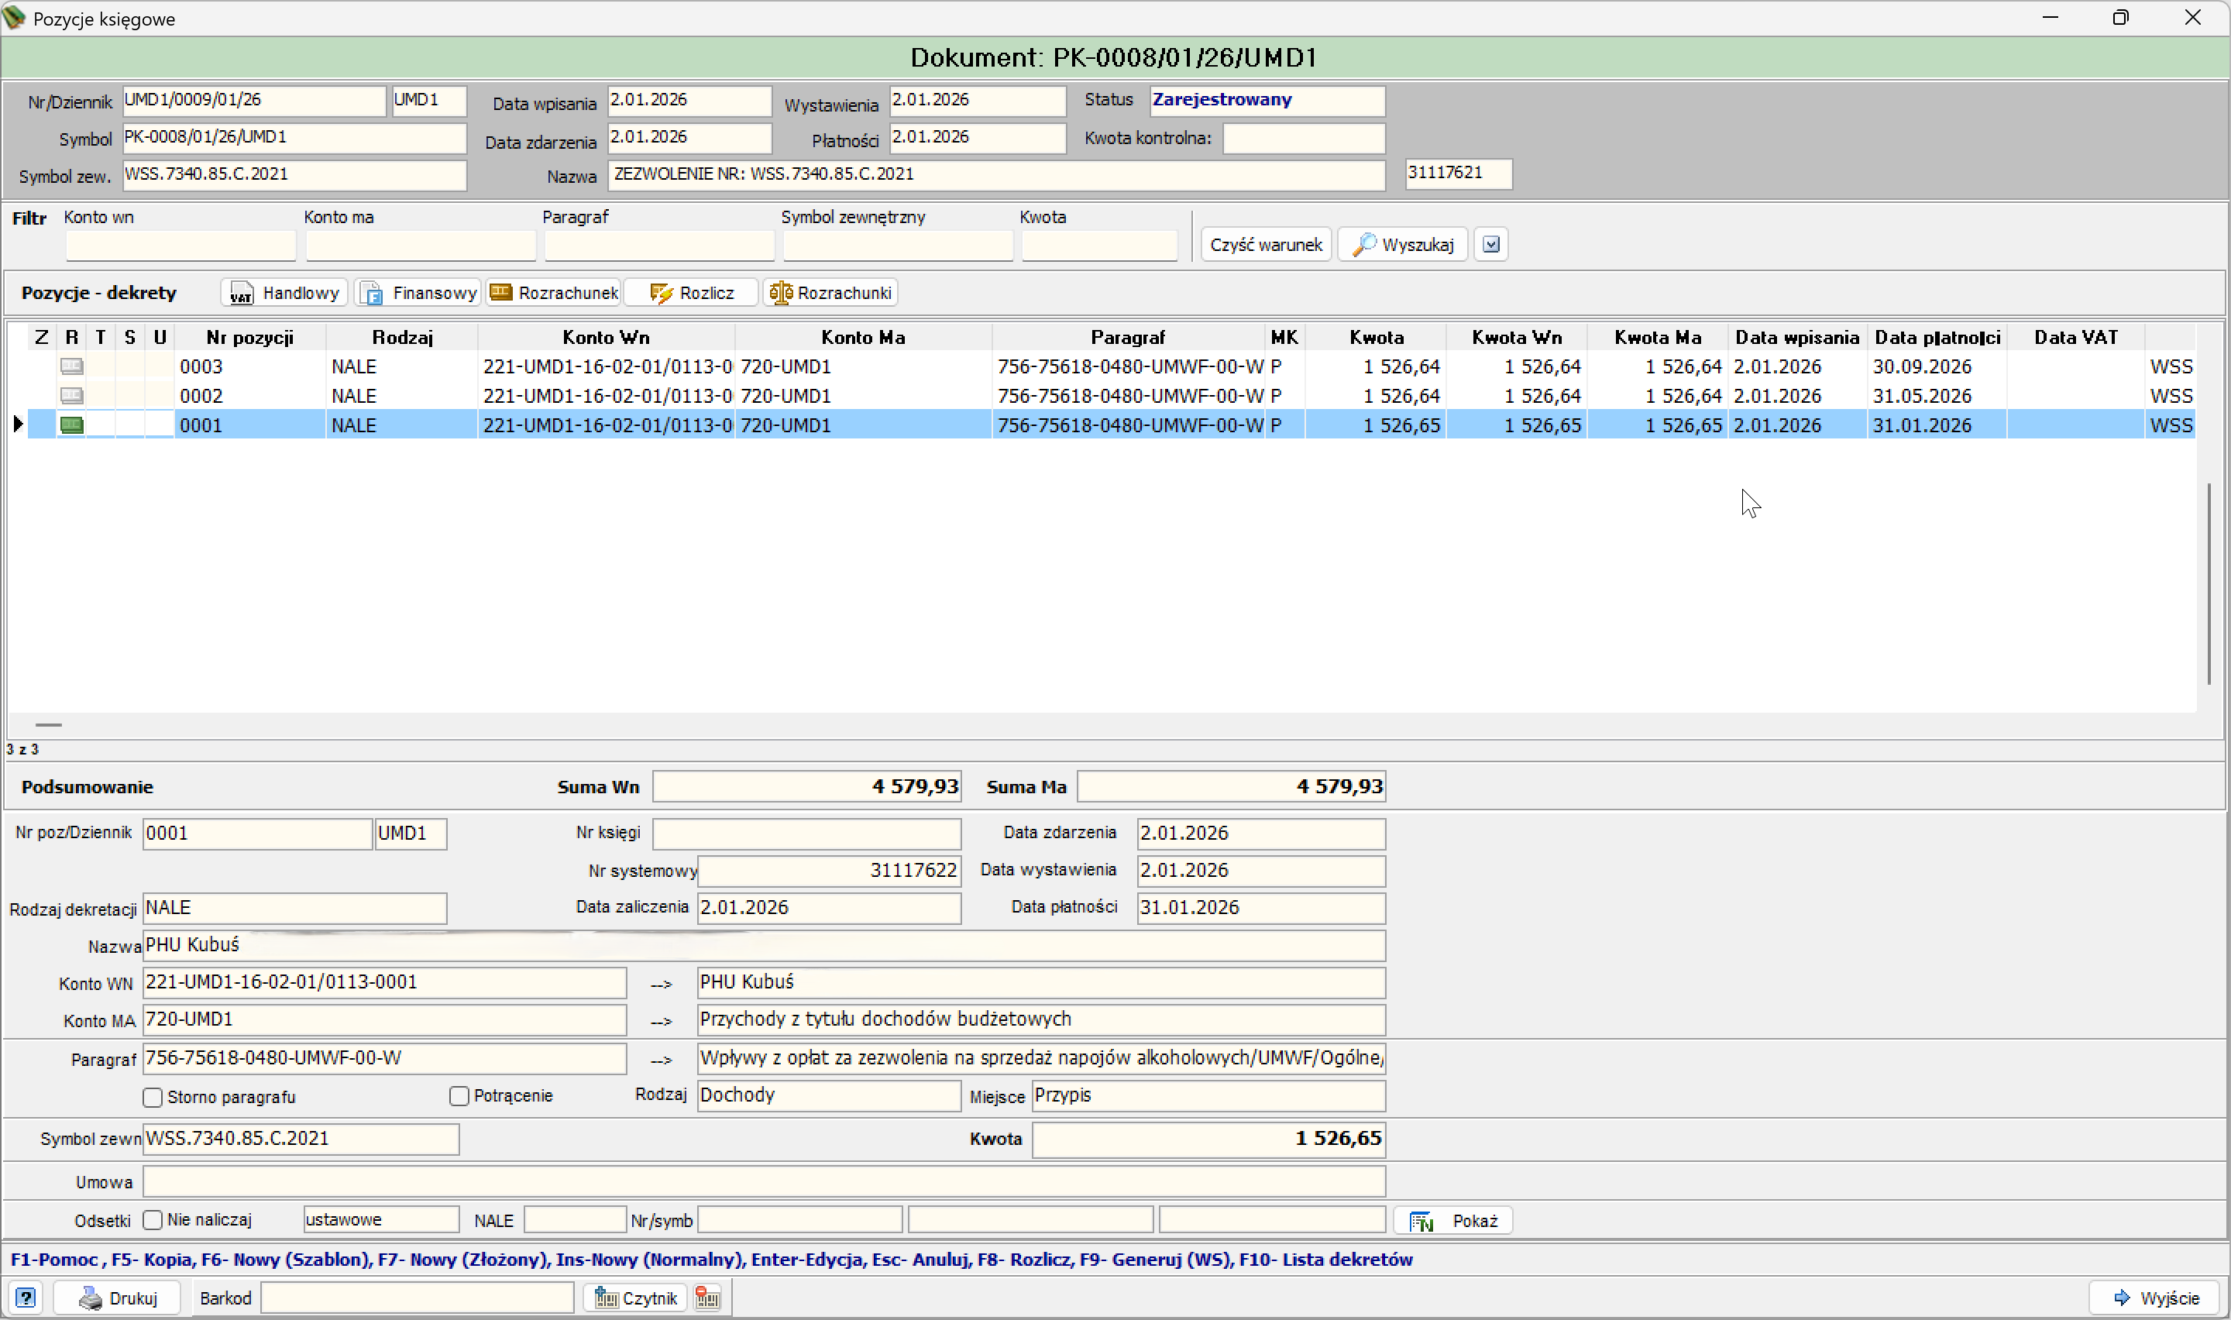Click the Rozrachunek icon button
Viewport: 2231px width, 1320px height.
(x=552, y=293)
